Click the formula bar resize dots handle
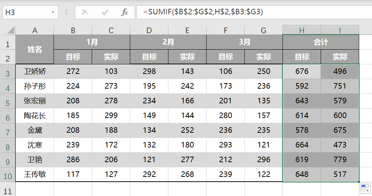The image size is (372, 196). click(x=66, y=13)
